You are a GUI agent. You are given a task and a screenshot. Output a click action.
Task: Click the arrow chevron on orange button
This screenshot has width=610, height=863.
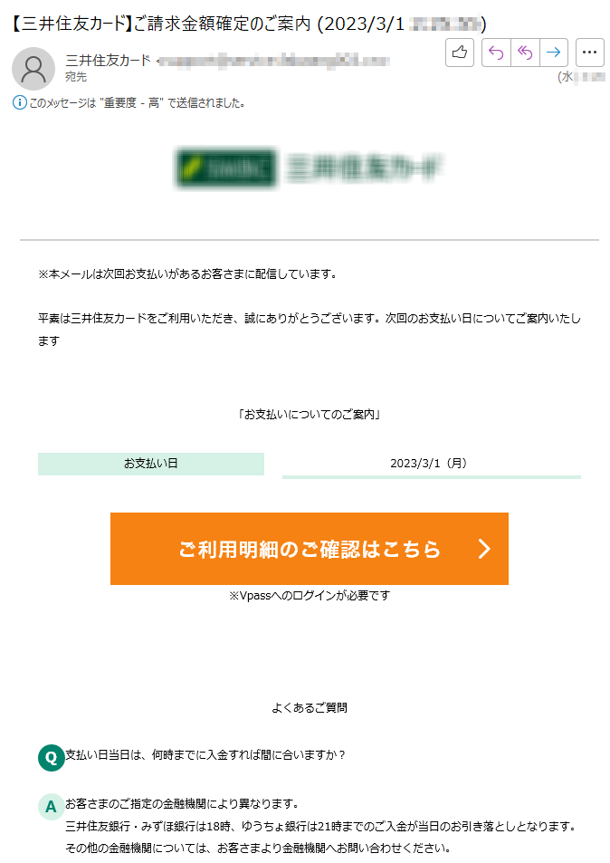click(x=483, y=549)
